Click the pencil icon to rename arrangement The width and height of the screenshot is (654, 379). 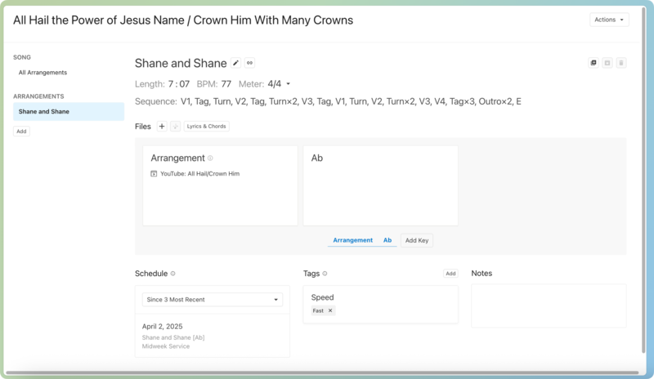click(x=236, y=63)
